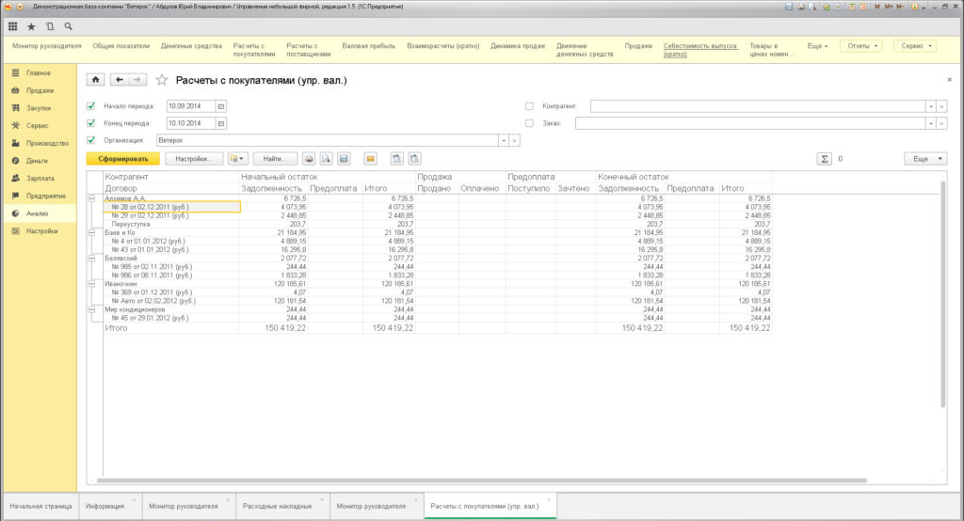Click the title bar M- memory icon
Image resolution: width=964 pixels, height=521 pixels.
(x=901, y=7)
